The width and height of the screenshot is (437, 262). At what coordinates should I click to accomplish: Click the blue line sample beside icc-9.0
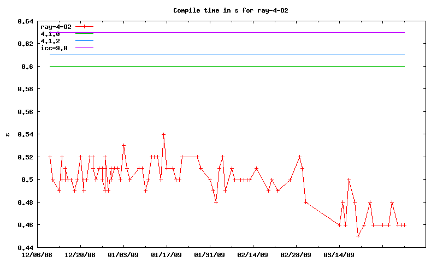pos(85,48)
